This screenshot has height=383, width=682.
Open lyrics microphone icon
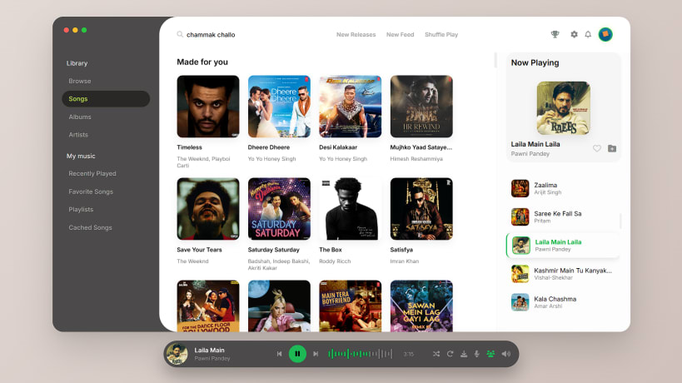[x=477, y=354]
